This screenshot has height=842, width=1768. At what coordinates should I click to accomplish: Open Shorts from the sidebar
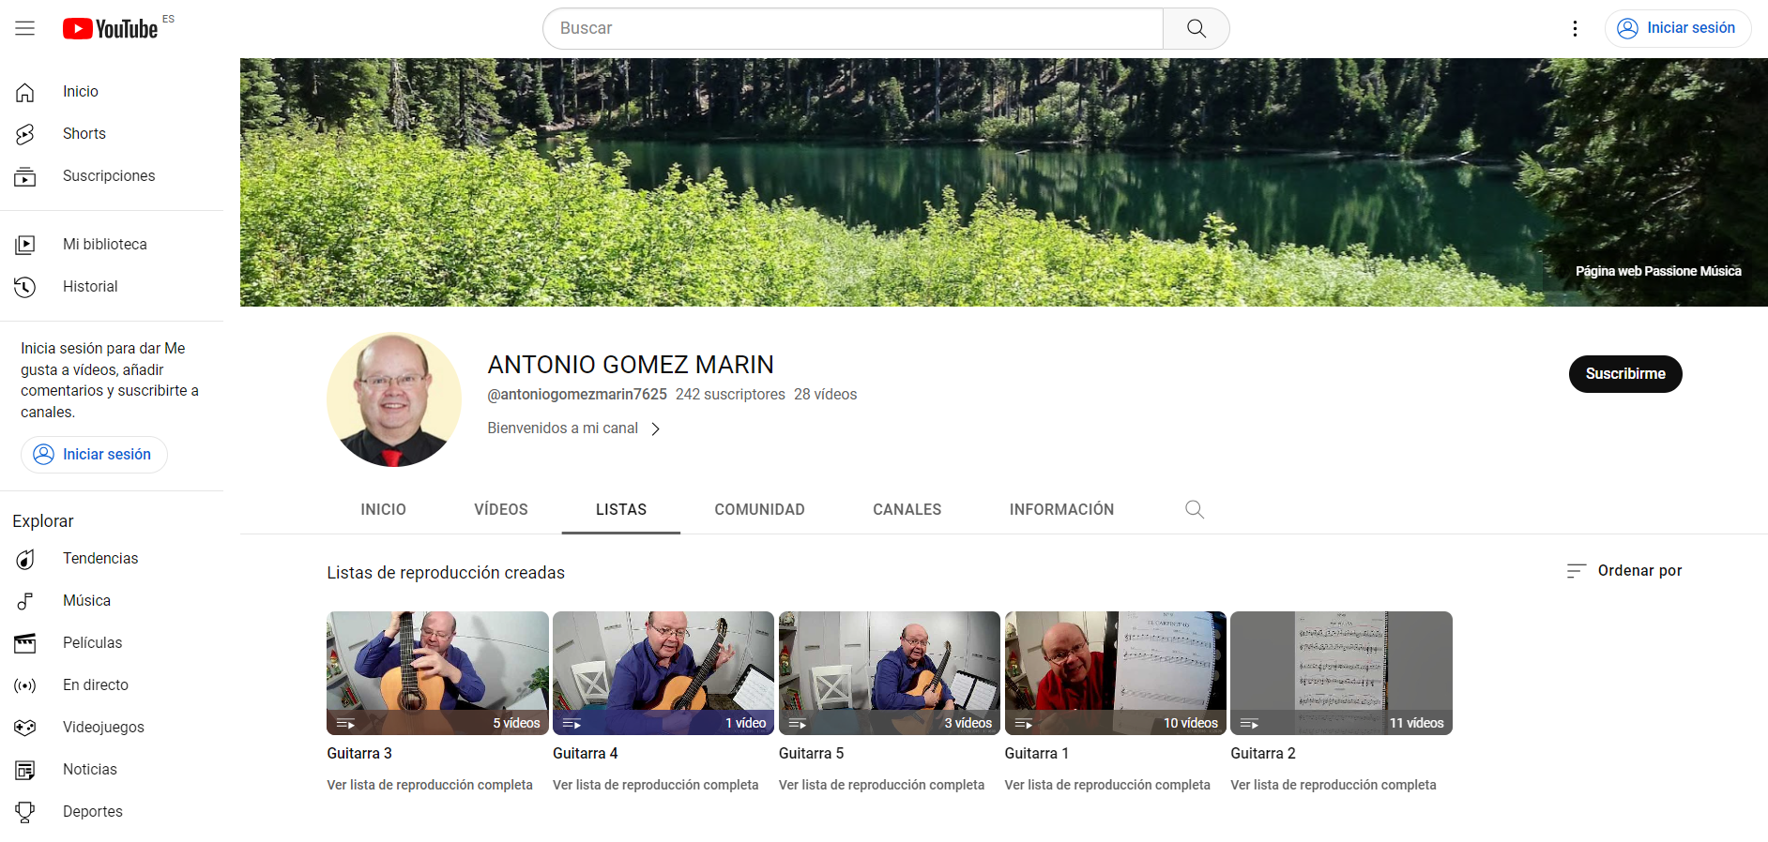(x=84, y=134)
